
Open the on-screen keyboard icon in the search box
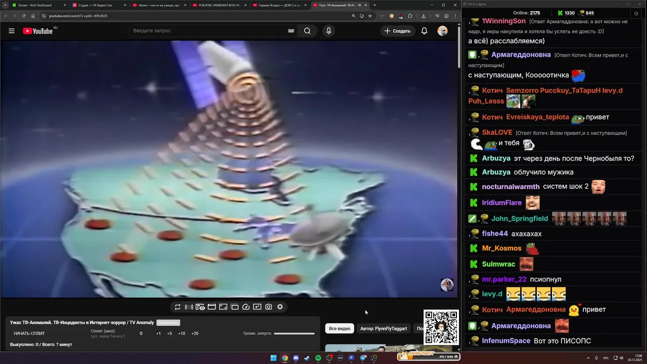(x=291, y=31)
